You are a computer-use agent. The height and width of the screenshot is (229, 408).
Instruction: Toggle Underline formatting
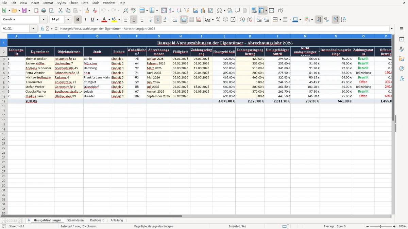click(92, 20)
